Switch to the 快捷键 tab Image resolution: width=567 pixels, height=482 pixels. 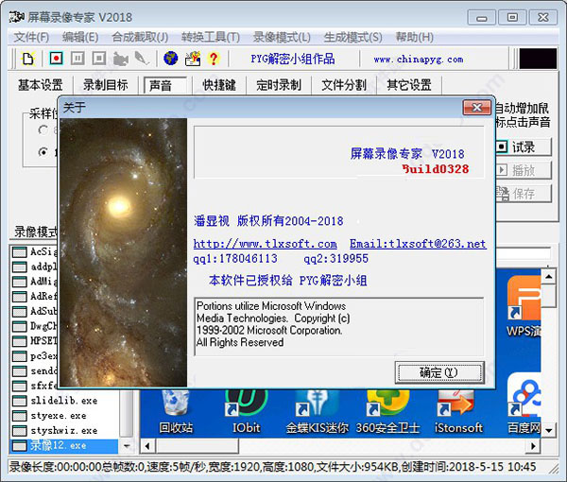[x=219, y=85]
